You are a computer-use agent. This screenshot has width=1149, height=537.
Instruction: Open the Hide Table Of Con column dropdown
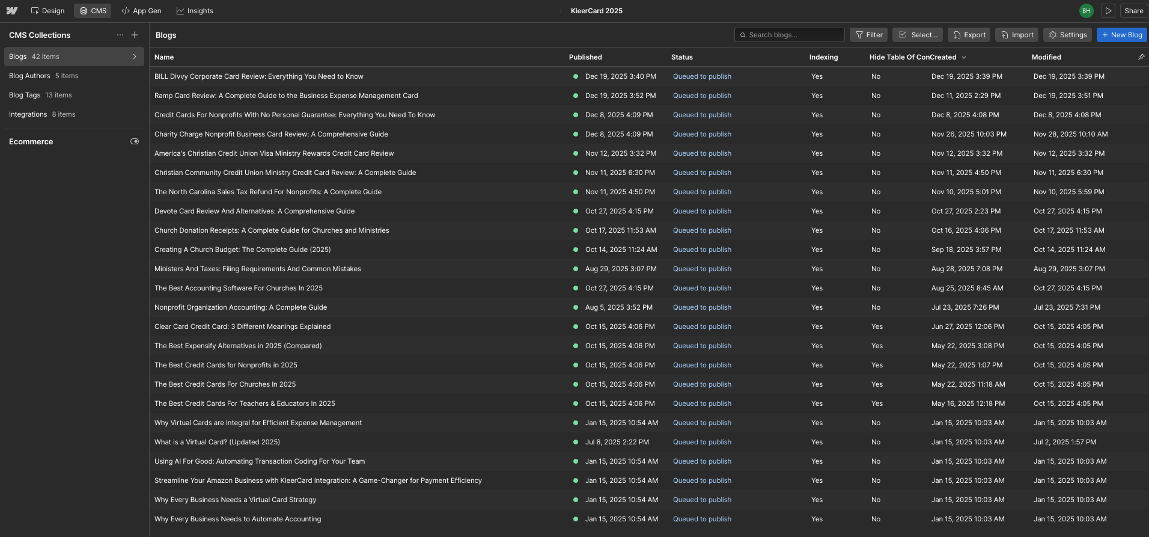[x=964, y=57]
